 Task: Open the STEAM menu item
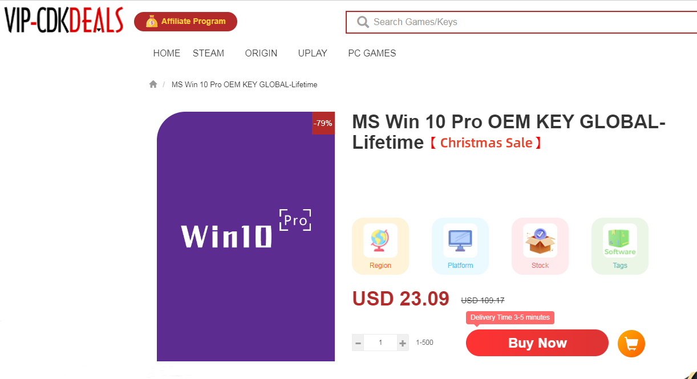click(x=208, y=53)
